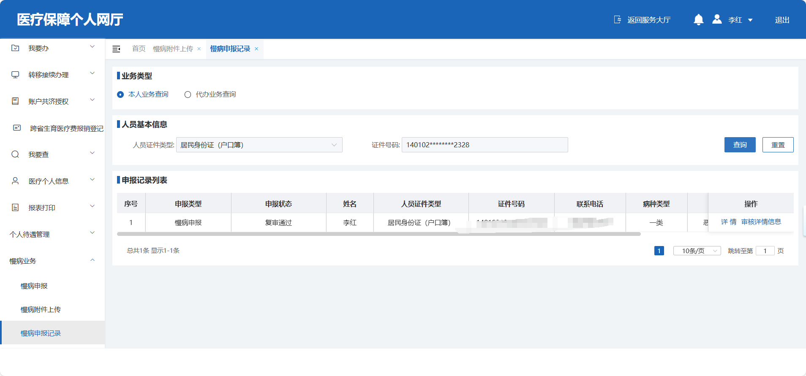Click the 查询 button
This screenshot has width=806, height=376.
click(740, 145)
